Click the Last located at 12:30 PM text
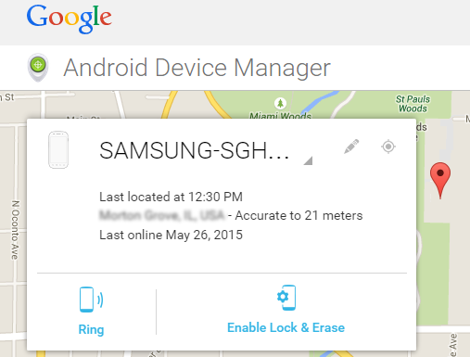470x357 pixels. click(x=171, y=197)
